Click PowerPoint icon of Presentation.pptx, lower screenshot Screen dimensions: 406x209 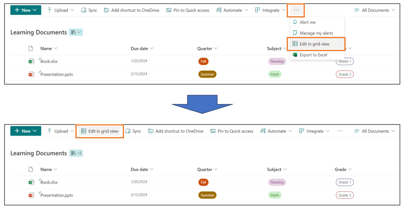tap(31, 195)
